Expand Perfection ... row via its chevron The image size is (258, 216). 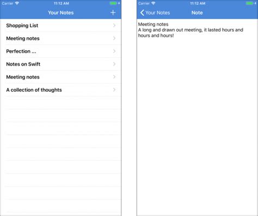[114, 51]
